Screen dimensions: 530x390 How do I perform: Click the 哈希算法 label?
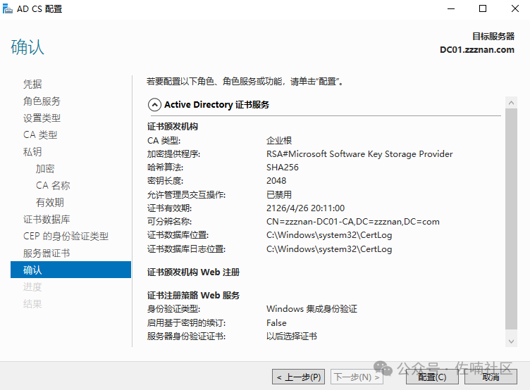pos(165,168)
